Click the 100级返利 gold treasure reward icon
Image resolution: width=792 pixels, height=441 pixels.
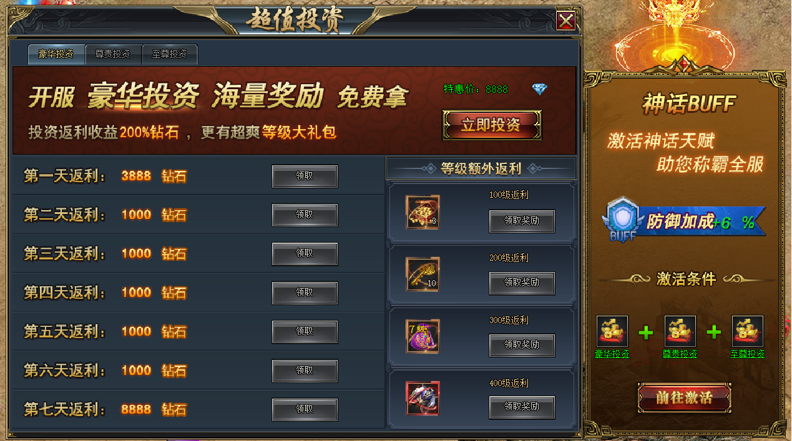pos(423,212)
